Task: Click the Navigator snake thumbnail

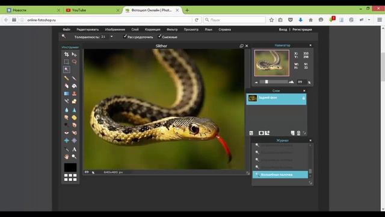Action: (272, 63)
